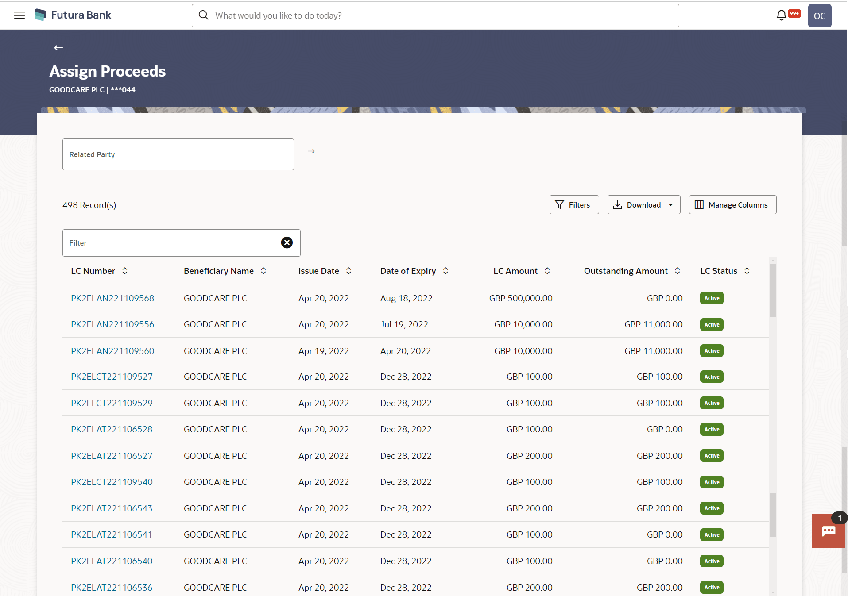848x596 pixels.
Task: Clear the Filter field with X icon
Action: pos(287,242)
